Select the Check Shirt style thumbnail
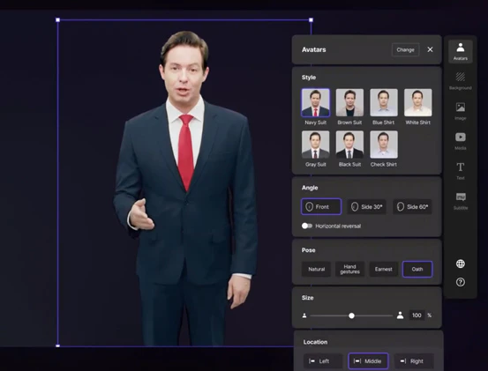The height and width of the screenshot is (371, 488). [383, 145]
